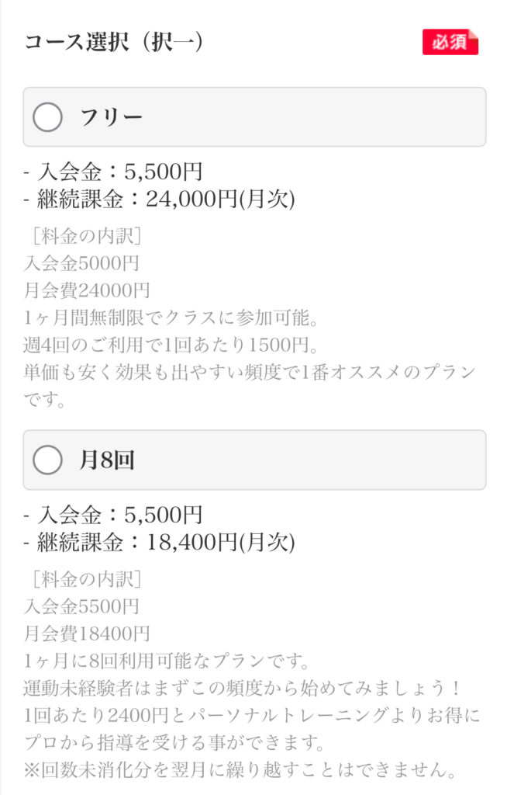Click the 月8回 plan 入会金:5,500円 line

click(113, 515)
